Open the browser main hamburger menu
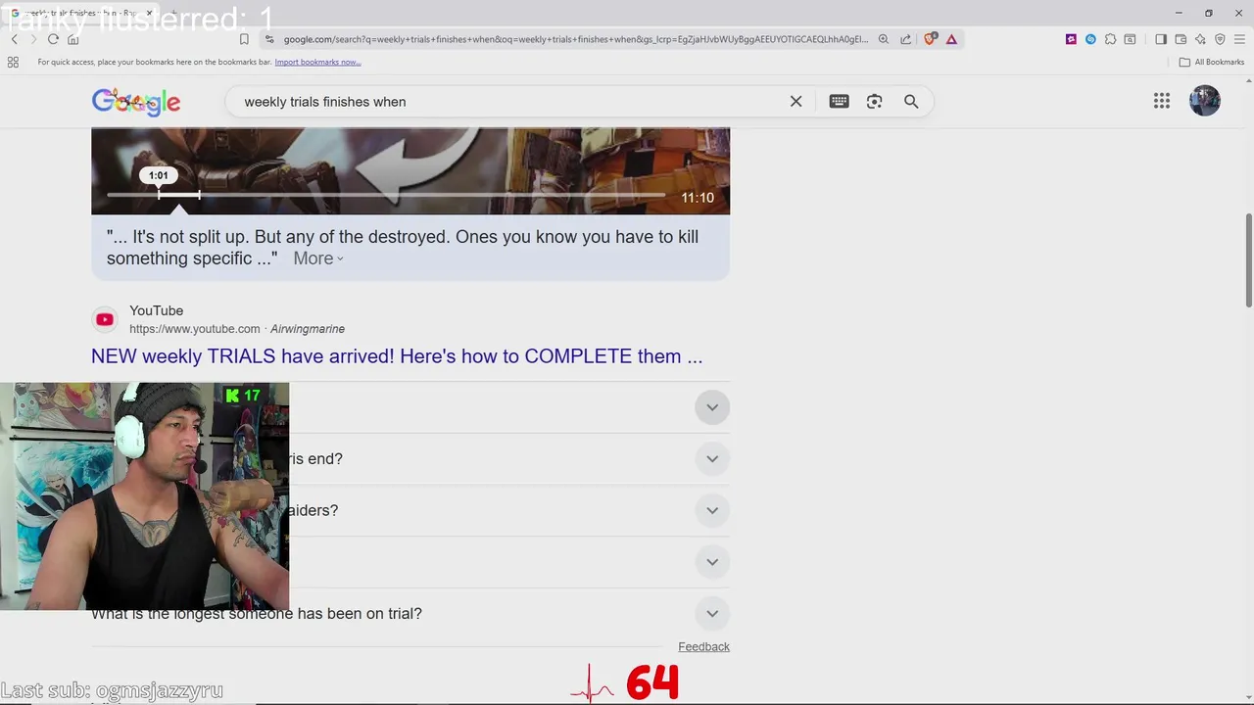Screen dimensions: 1254x705 pos(1239,39)
